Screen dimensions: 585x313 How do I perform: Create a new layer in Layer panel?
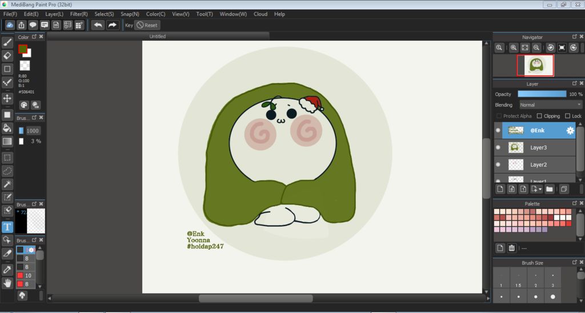pos(500,189)
